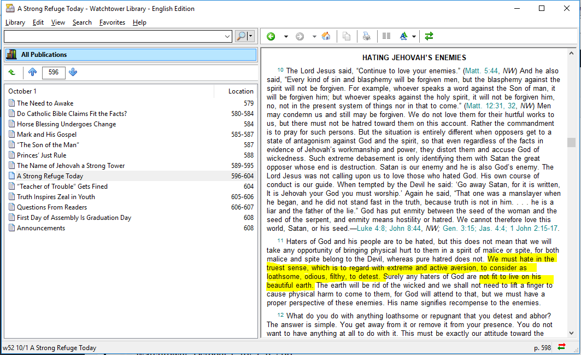This screenshot has width=581, height=355.
Task: Click the Home icon in the toolbar
Action: [326, 37]
